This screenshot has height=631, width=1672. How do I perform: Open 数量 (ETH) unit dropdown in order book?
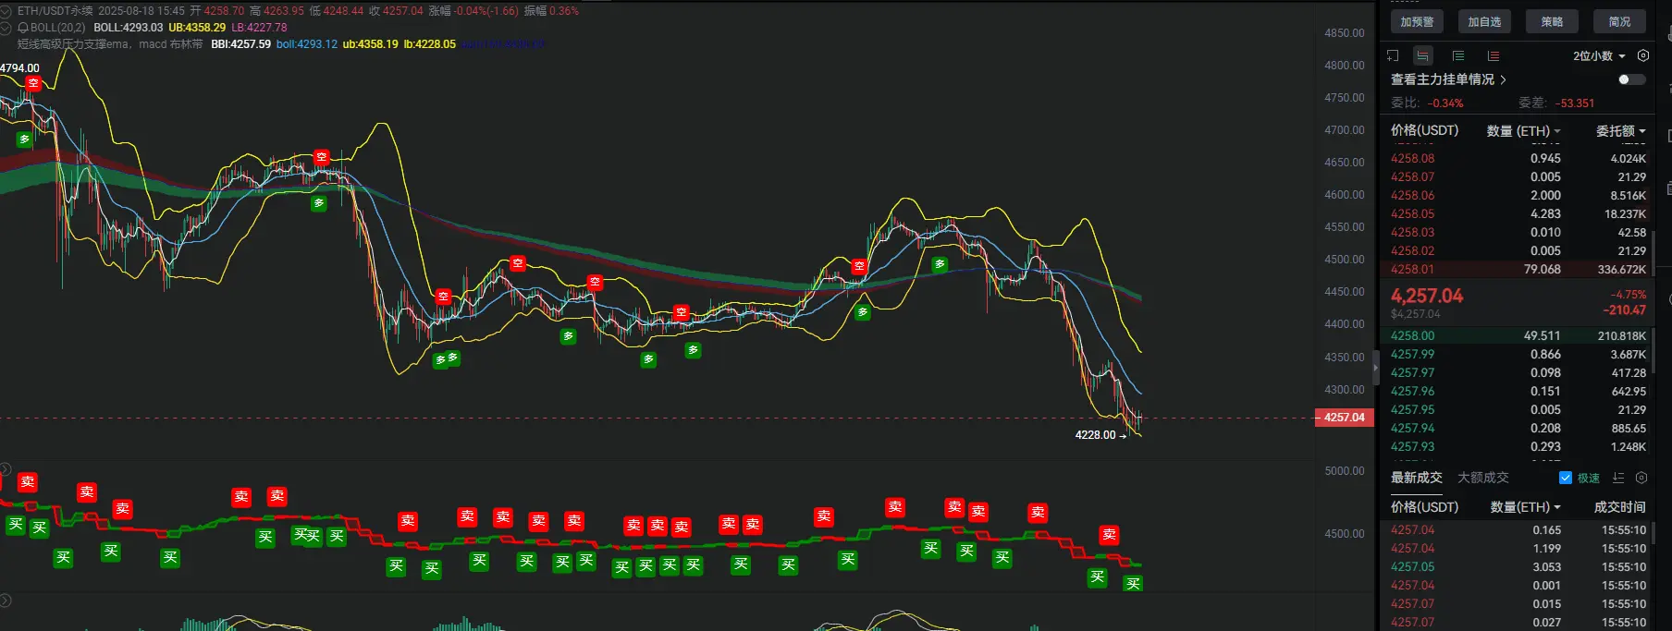[1523, 131]
